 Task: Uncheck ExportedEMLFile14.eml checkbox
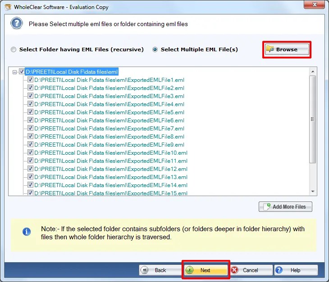click(31, 185)
